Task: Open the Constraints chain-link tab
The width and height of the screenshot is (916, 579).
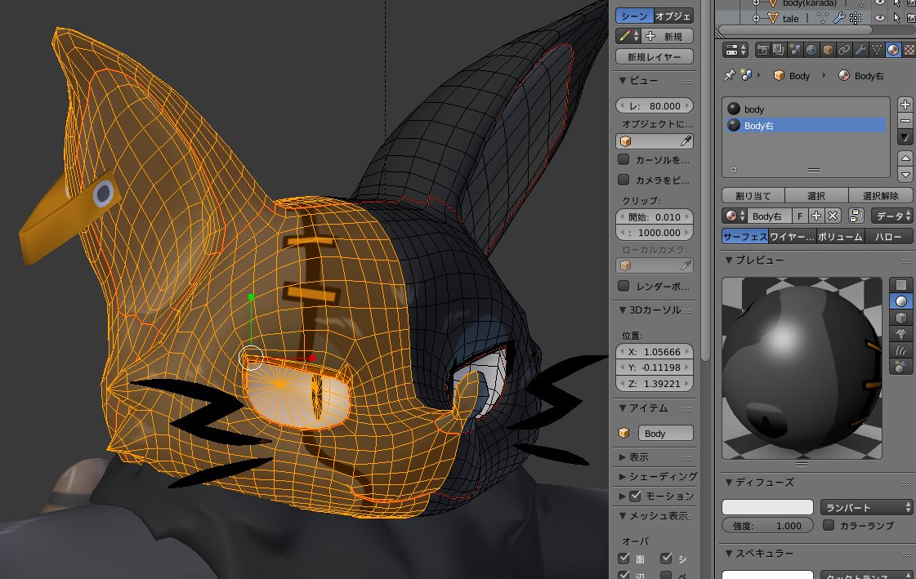Action: [x=844, y=50]
